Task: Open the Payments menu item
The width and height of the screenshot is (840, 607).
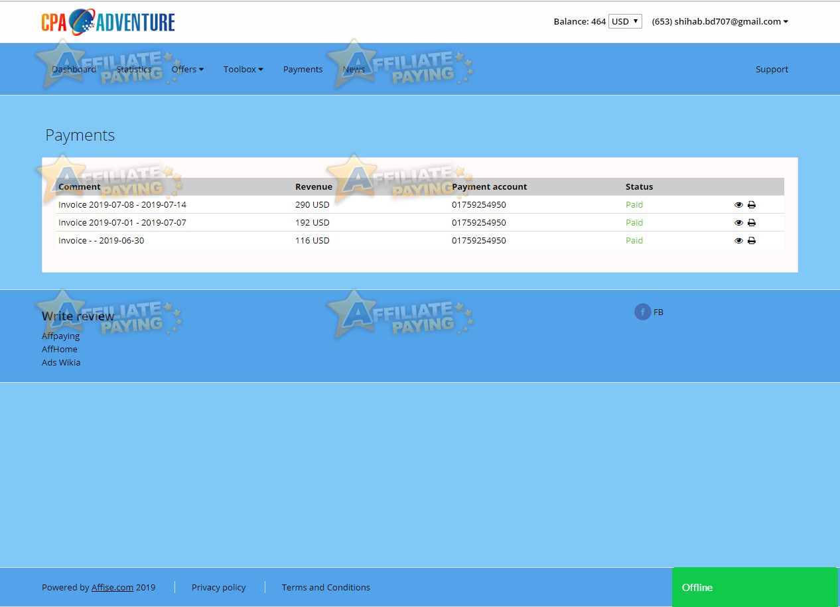Action: [x=303, y=69]
